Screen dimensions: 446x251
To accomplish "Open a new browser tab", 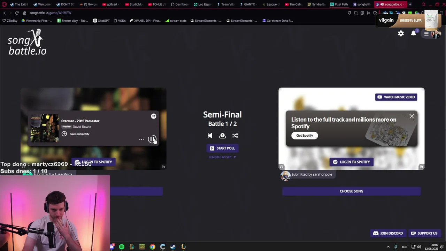I will (410, 5).
